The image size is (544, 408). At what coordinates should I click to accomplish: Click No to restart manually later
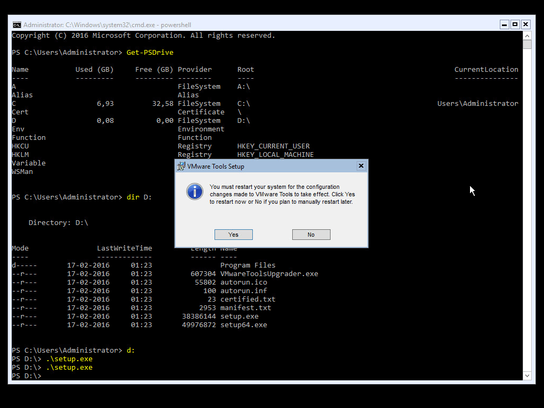(311, 235)
